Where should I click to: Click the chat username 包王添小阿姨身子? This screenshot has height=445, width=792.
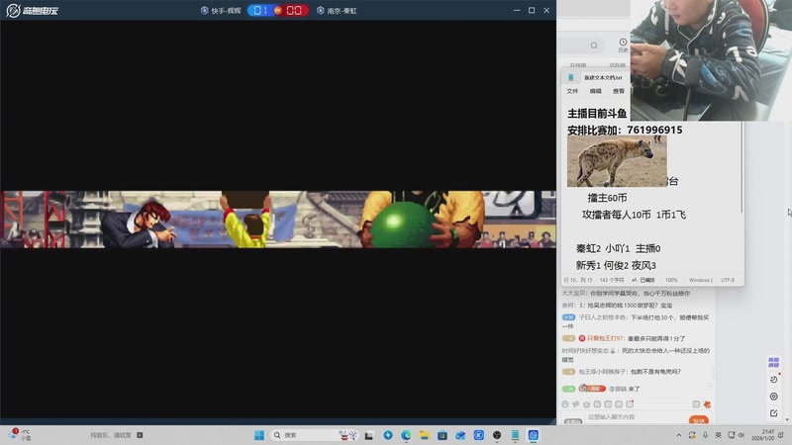[603, 372]
